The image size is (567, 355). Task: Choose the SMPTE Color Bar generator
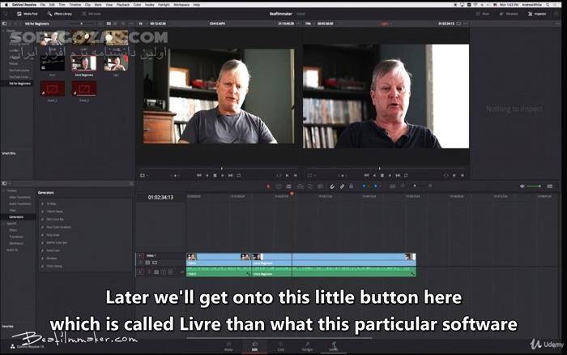(54, 242)
